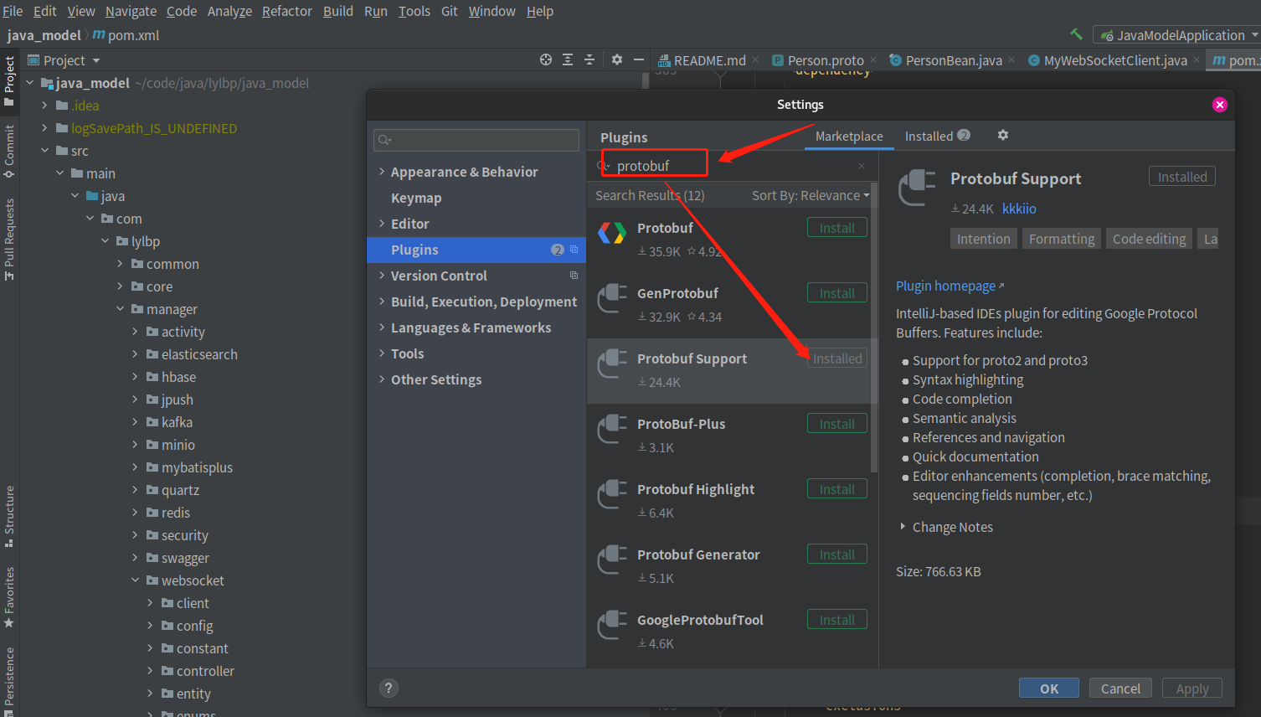This screenshot has width=1261, height=717.
Task: Switch to MyWebSocketClient.java editor tab
Action: pos(1114,60)
